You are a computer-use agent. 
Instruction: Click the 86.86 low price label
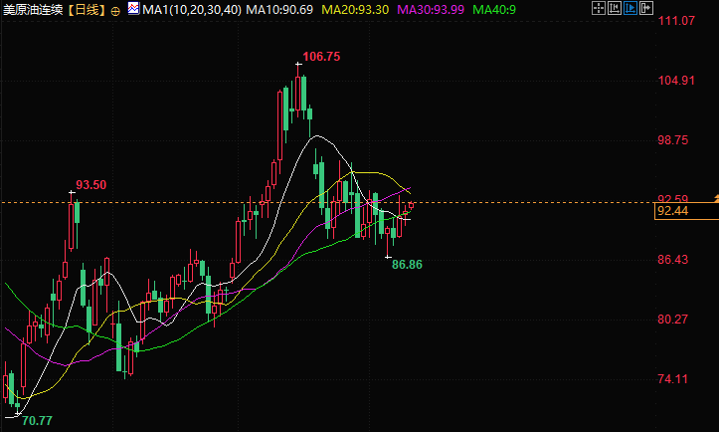tap(407, 265)
